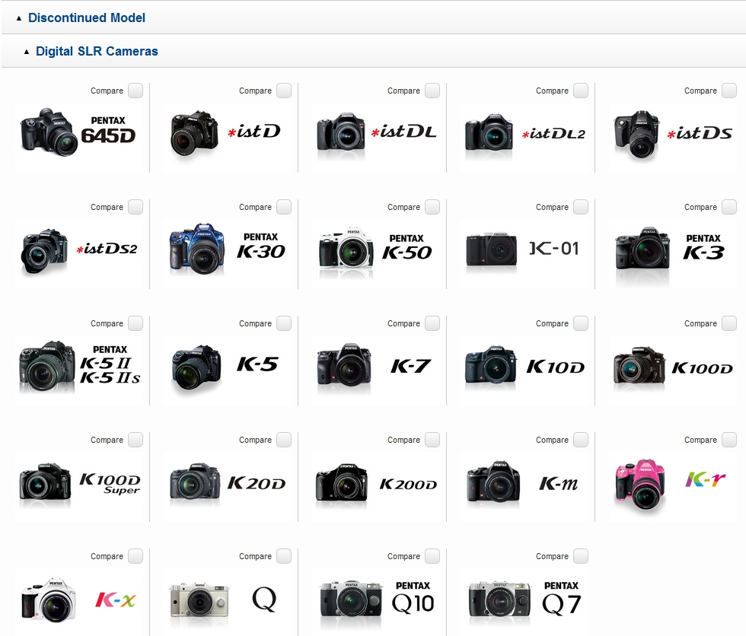Enable Compare for the K-7
Viewport: 746px width, 636px height.
[432, 323]
